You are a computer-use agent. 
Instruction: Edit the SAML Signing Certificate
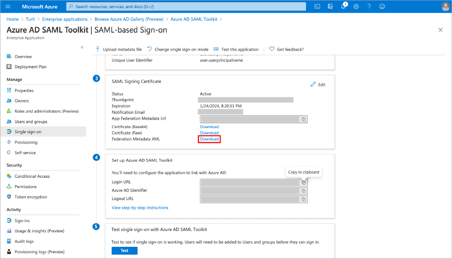(x=318, y=85)
